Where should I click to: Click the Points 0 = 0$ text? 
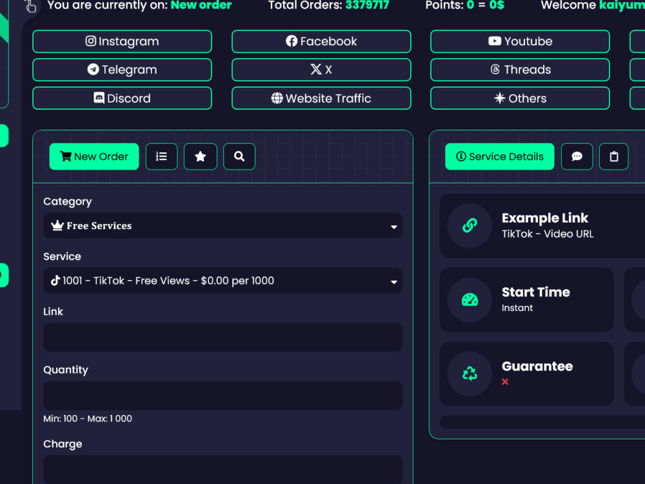pos(465,5)
